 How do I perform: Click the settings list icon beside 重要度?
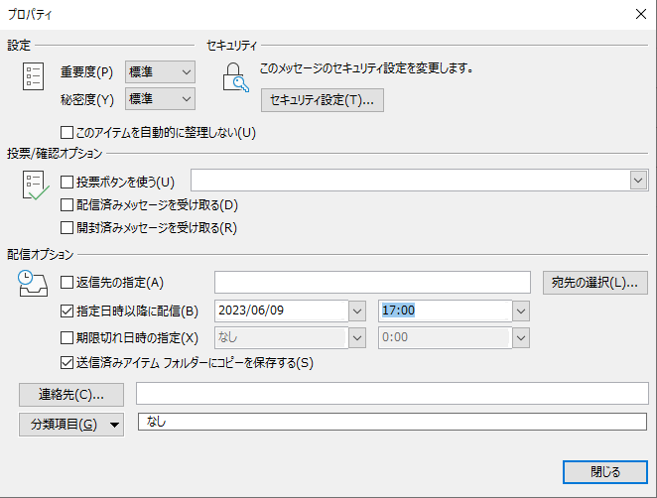coord(33,76)
